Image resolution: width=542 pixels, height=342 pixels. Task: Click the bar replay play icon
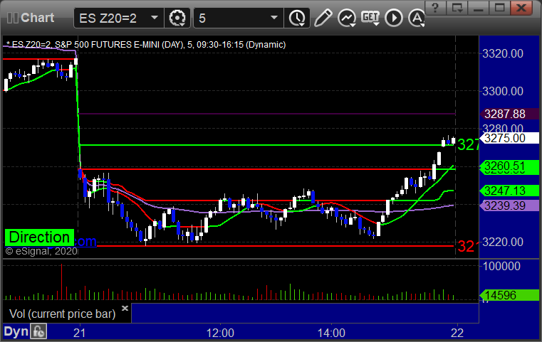click(394, 18)
